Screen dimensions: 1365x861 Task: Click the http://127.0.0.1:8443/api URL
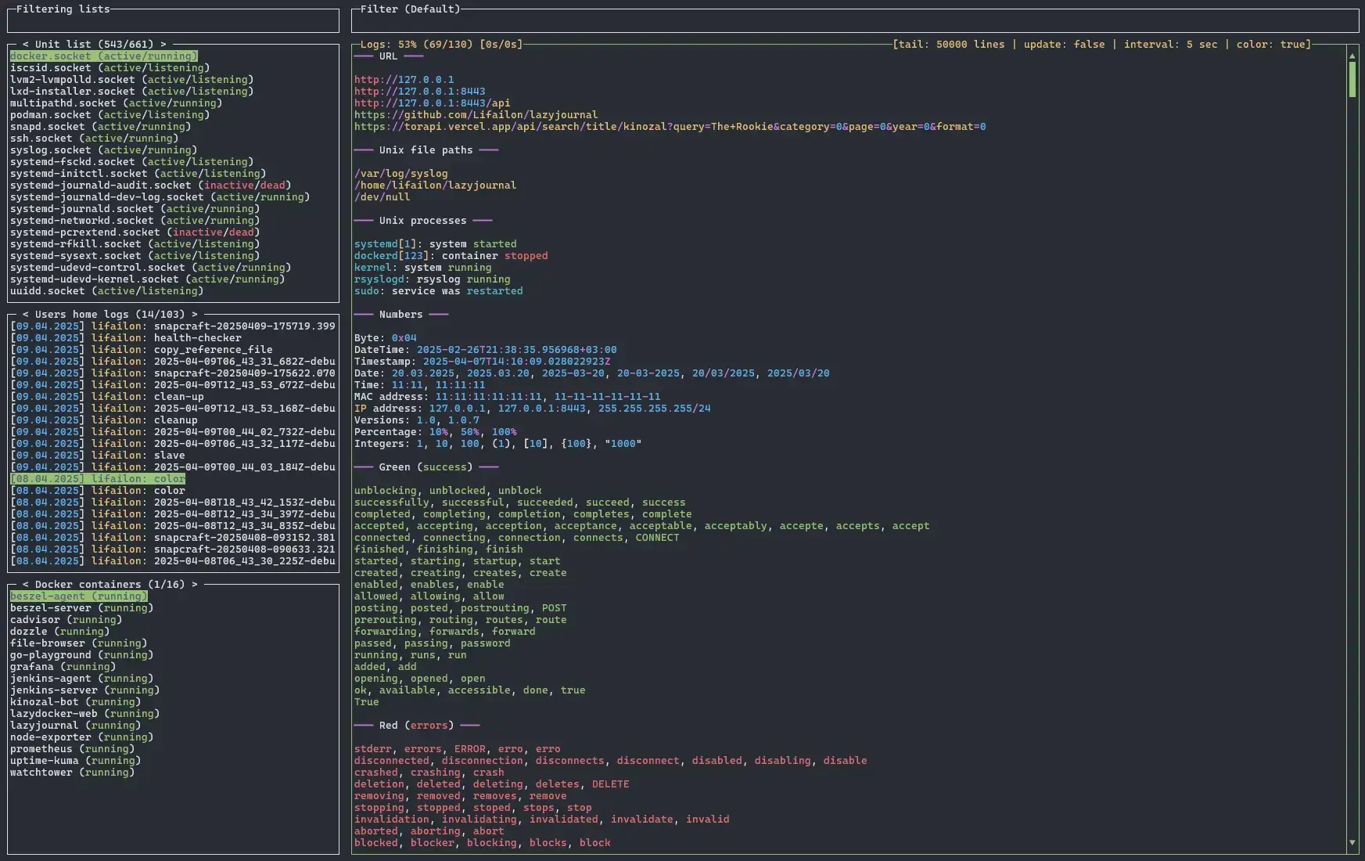click(x=433, y=103)
